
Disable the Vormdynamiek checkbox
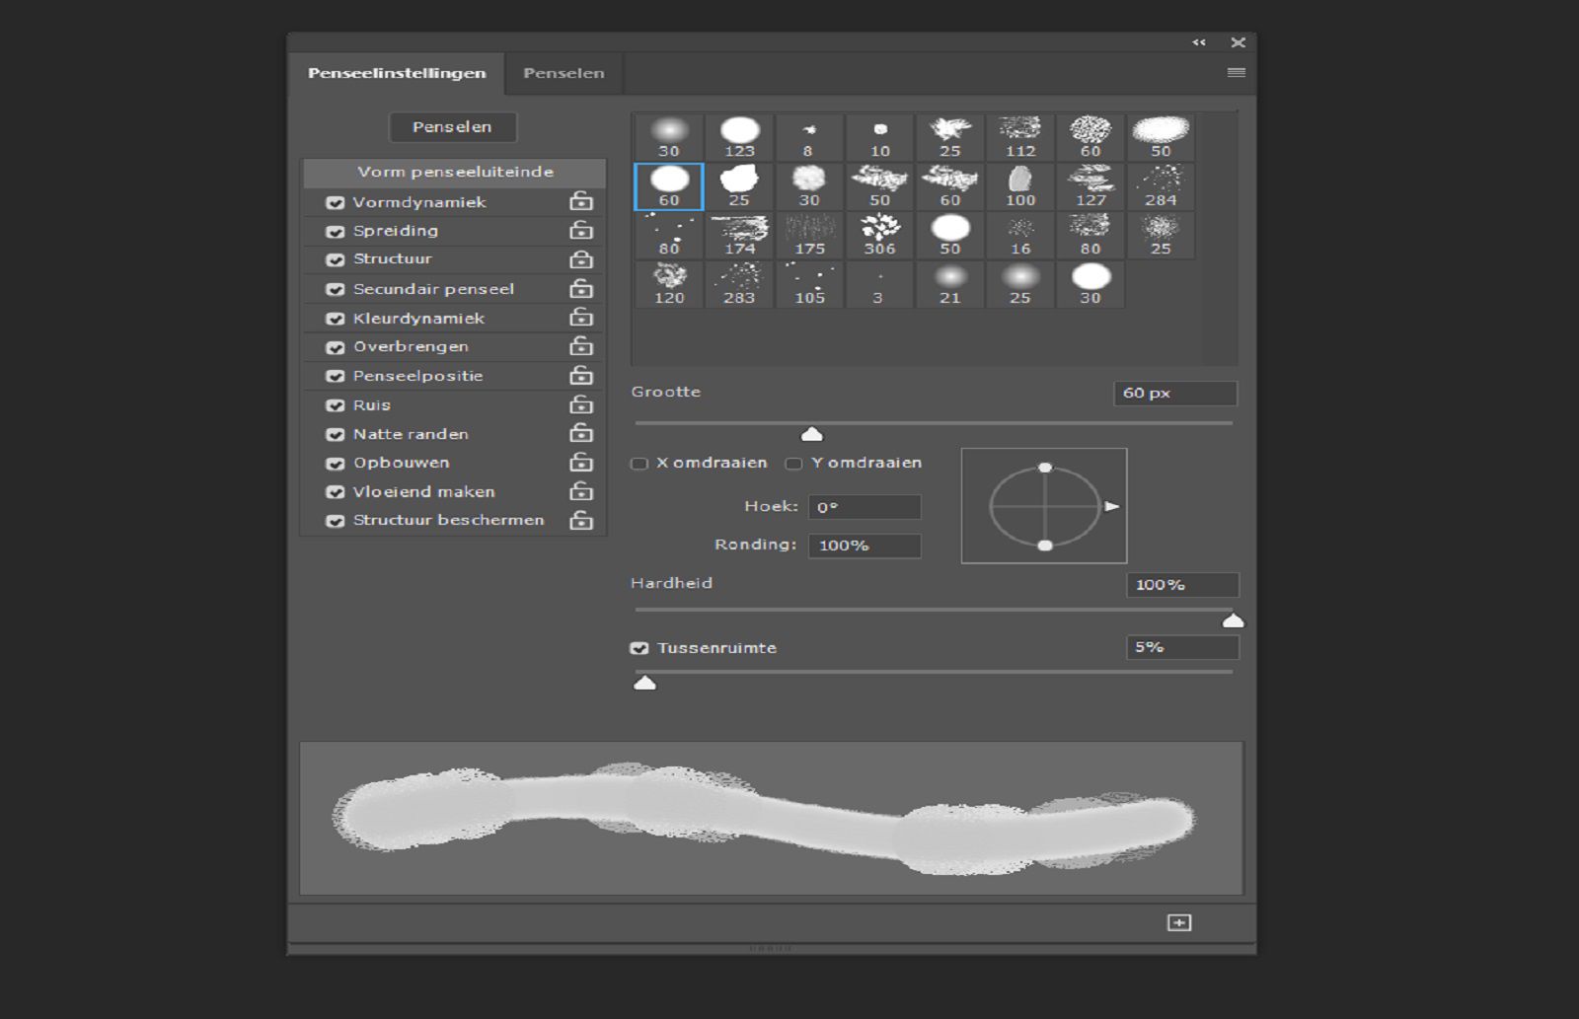[336, 202]
